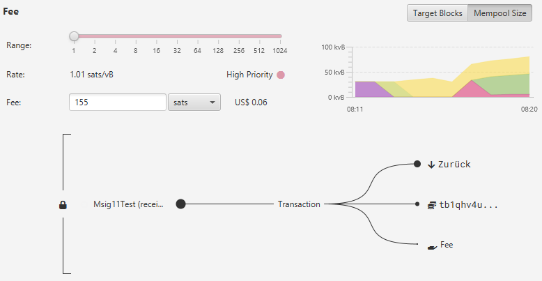Click the lock icon beside Msig11Test input
542x281 pixels.
63,205
